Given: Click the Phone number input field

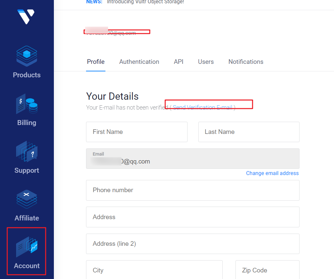Looking at the screenshot, I should (x=192, y=190).
